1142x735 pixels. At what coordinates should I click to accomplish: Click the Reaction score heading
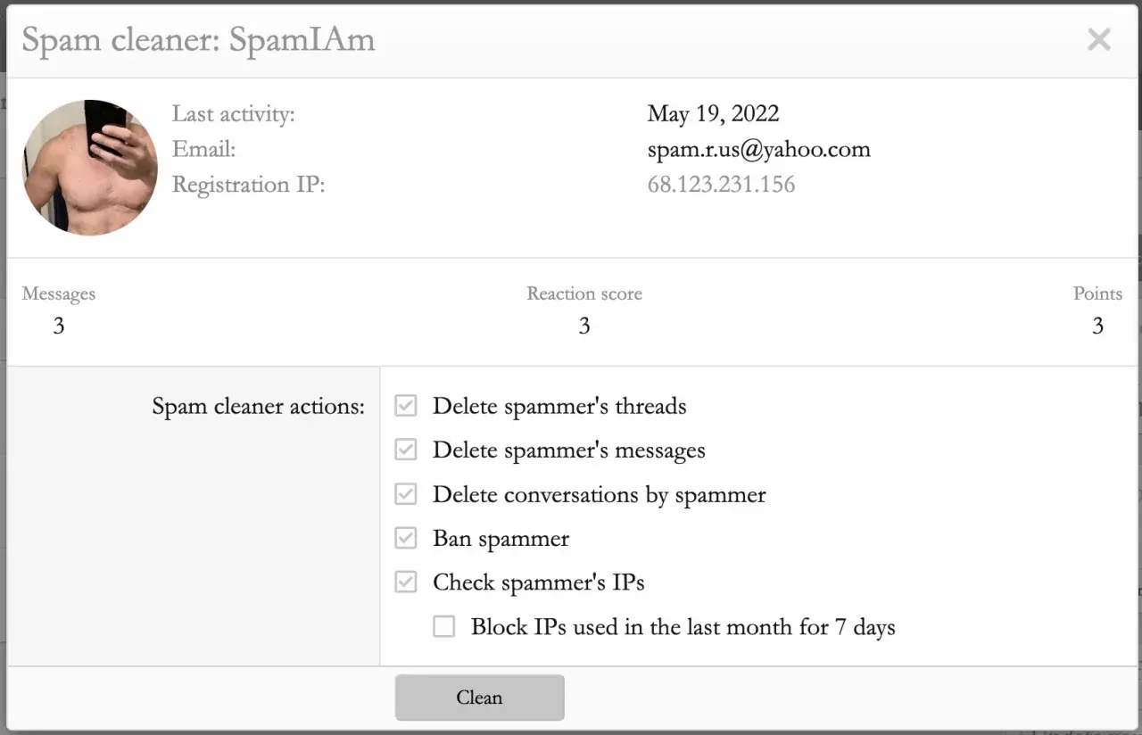tap(584, 293)
